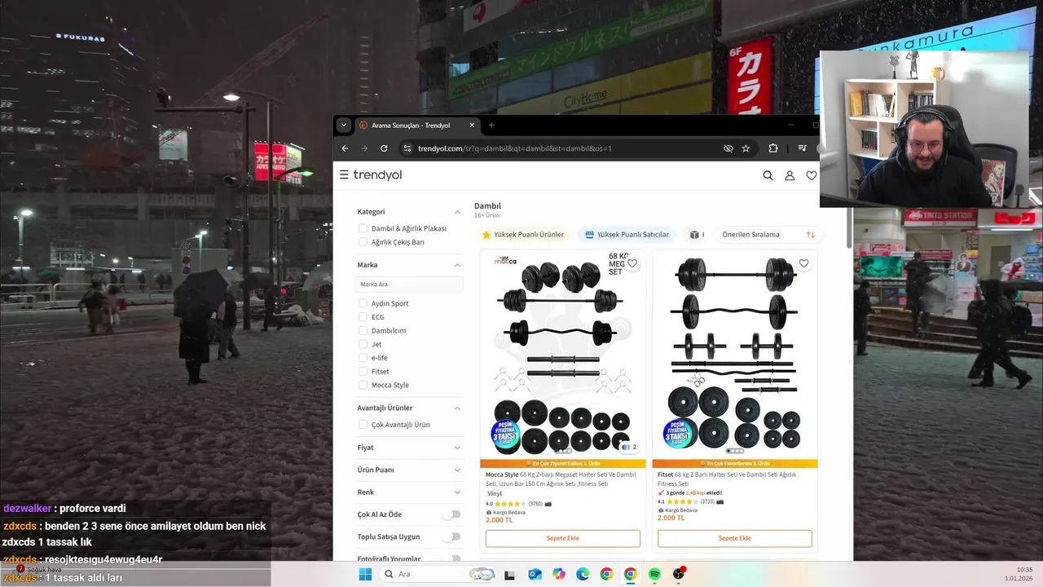This screenshot has width=1043, height=587.
Task: Go back with the browser back arrow
Action: (x=345, y=148)
